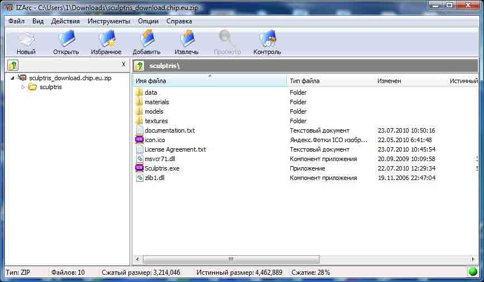Click Сжатый размер: 3,214,046 in status bar
This screenshot has width=484, height=282.
[141, 273]
